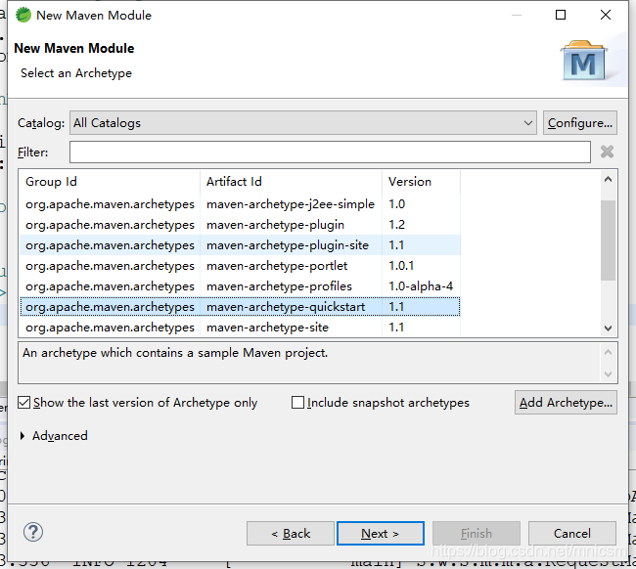Proceed with the Next > button
This screenshot has width=636, height=569.
[381, 534]
